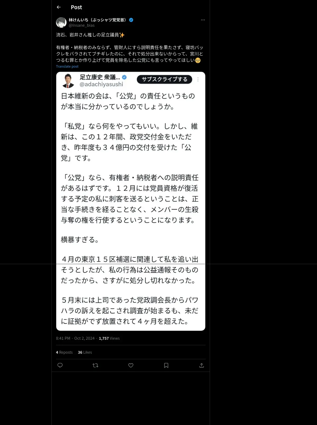Open the three-dot more options menu

(x=203, y=20)
